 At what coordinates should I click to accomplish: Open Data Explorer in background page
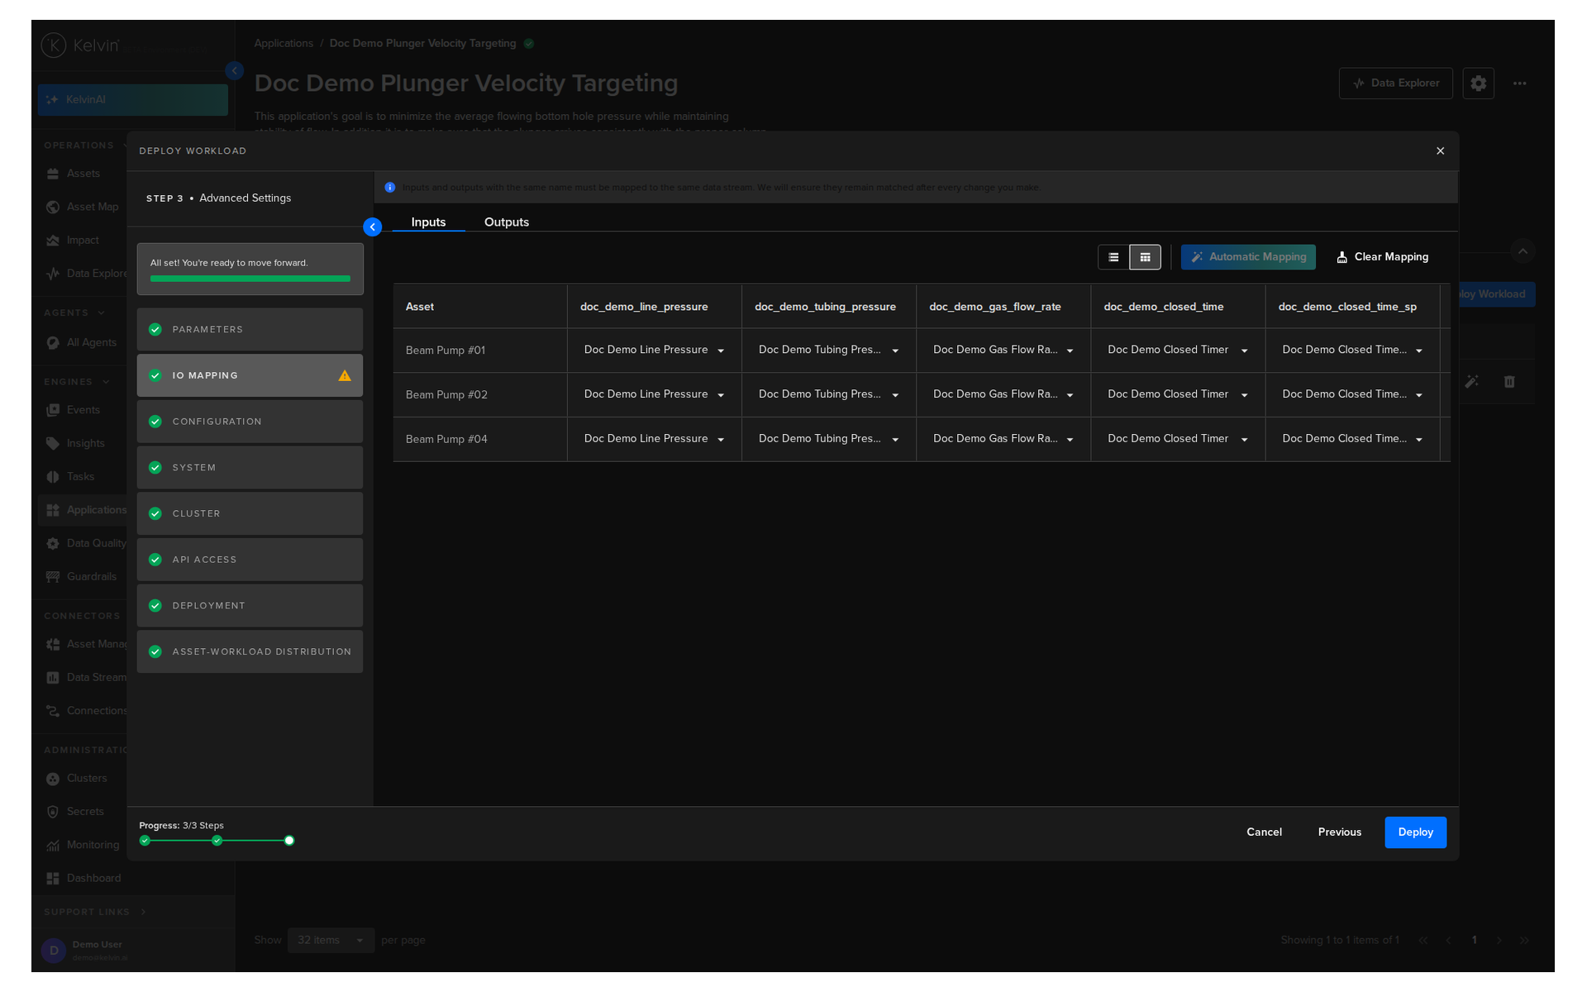(x=1395, y=83)
